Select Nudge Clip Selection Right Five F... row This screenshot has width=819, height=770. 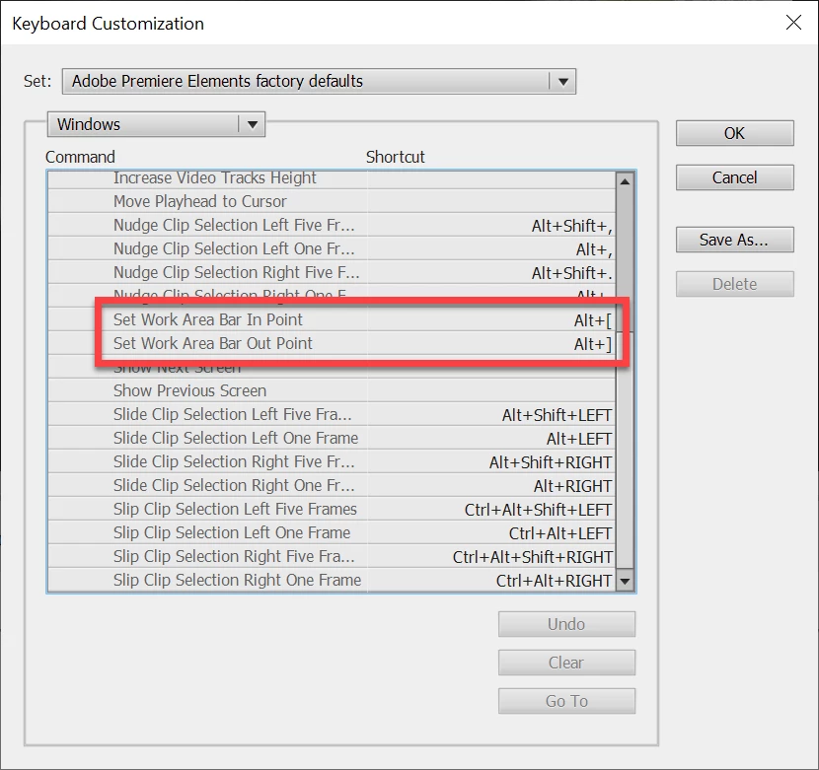pos(332,272)
